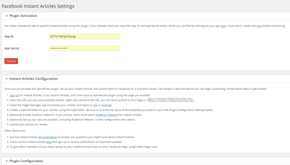
Task: Click into the App ID field
Action: click(x=84, y=36)
